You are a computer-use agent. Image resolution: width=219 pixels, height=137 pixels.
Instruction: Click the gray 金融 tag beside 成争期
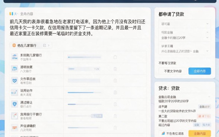click(x=204, y=107)
